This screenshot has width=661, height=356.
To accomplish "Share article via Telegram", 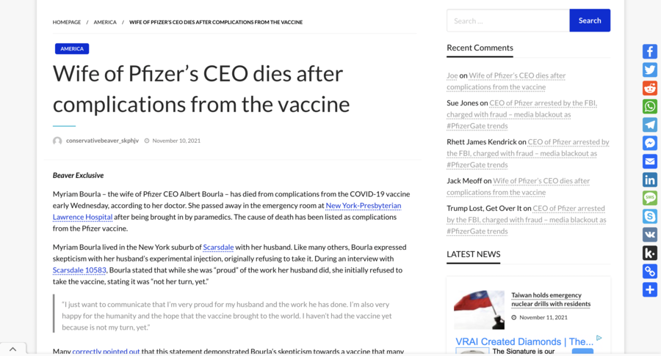I will pyautogui.click(x=650, y=125).
